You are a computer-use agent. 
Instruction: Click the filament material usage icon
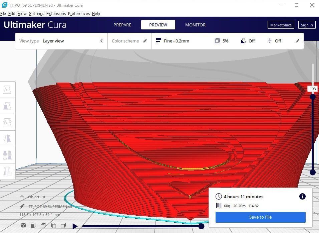click(x=219, y=206)
